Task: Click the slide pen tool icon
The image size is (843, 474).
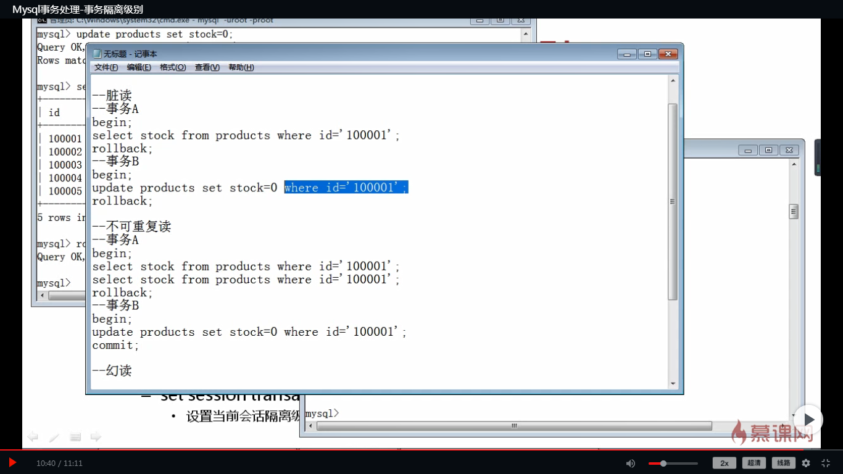Action: (54, 437)
